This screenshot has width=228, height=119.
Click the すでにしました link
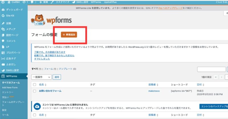(42, 59)
